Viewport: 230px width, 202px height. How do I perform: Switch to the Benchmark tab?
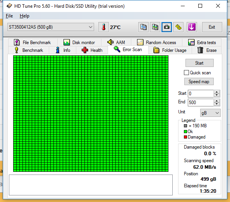click(29, 50)
